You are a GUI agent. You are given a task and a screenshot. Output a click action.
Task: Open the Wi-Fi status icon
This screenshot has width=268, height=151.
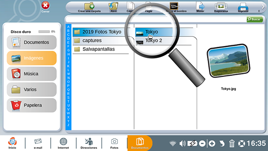[x=173, y=144]
